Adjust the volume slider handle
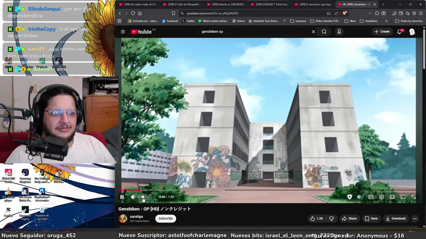Viewport: 426px width, 239px height. 143,197
